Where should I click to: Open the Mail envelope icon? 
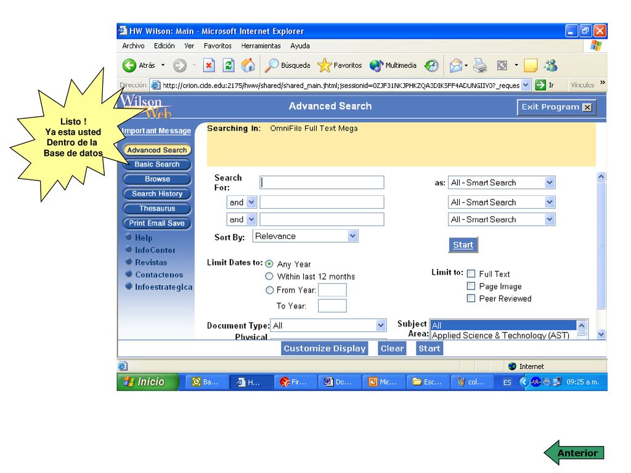coord(456,65)
